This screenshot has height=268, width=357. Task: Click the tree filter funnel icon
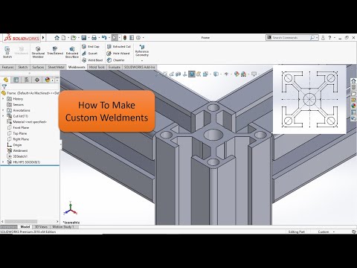(x=4, y=86)
